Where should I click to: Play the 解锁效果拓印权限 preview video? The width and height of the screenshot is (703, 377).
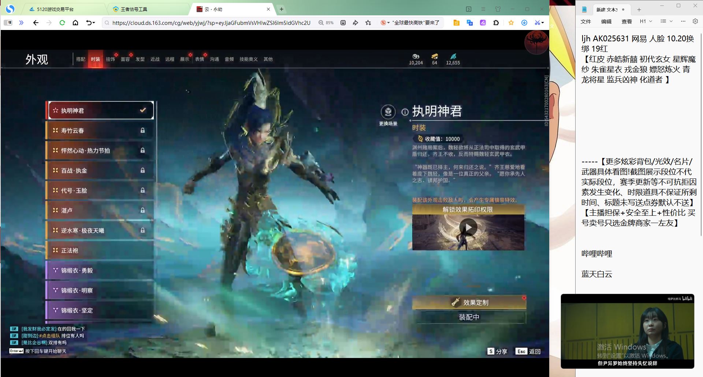468,227
